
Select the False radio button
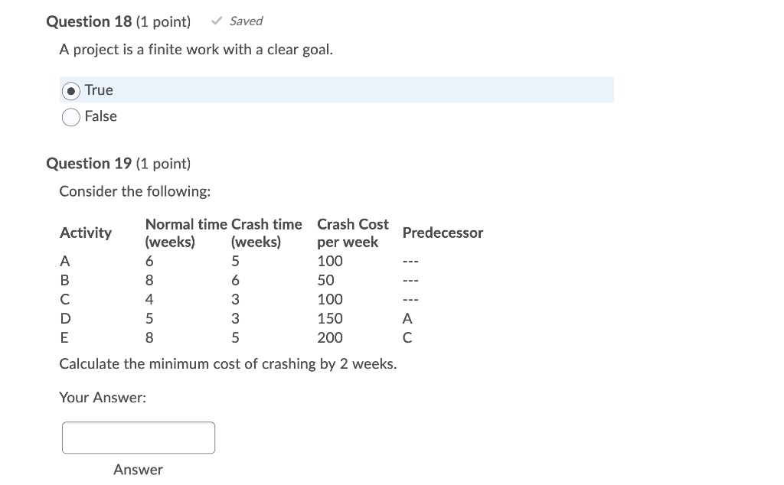click(x=70, y=116)
